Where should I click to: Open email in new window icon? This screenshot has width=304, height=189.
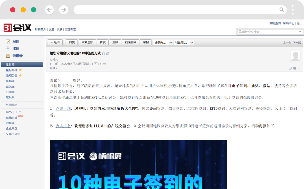coord(108,54)
